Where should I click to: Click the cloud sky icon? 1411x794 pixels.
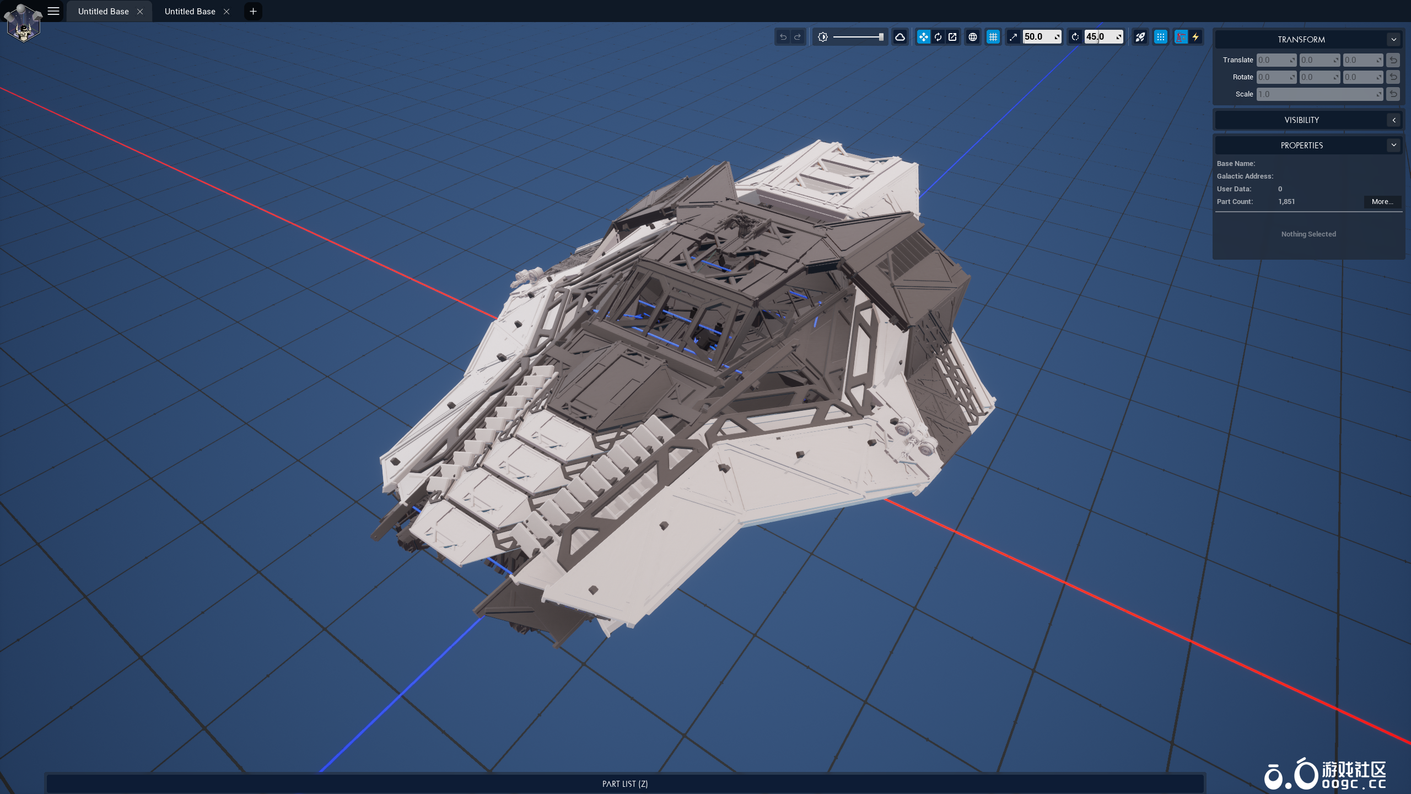pyautogui.click(x=900, y=37)
